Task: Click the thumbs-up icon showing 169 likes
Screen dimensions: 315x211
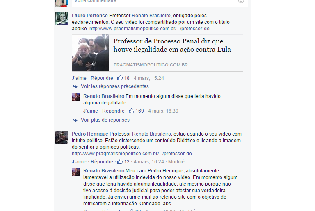Action: (x=131, y=111)
